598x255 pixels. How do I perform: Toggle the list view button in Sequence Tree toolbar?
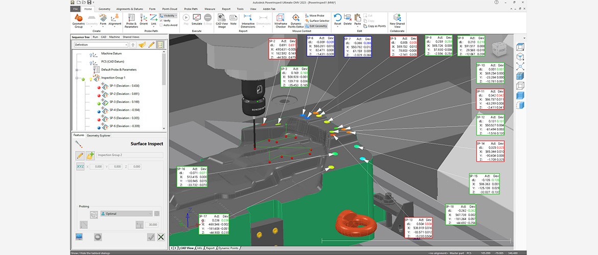coord(160,45)
